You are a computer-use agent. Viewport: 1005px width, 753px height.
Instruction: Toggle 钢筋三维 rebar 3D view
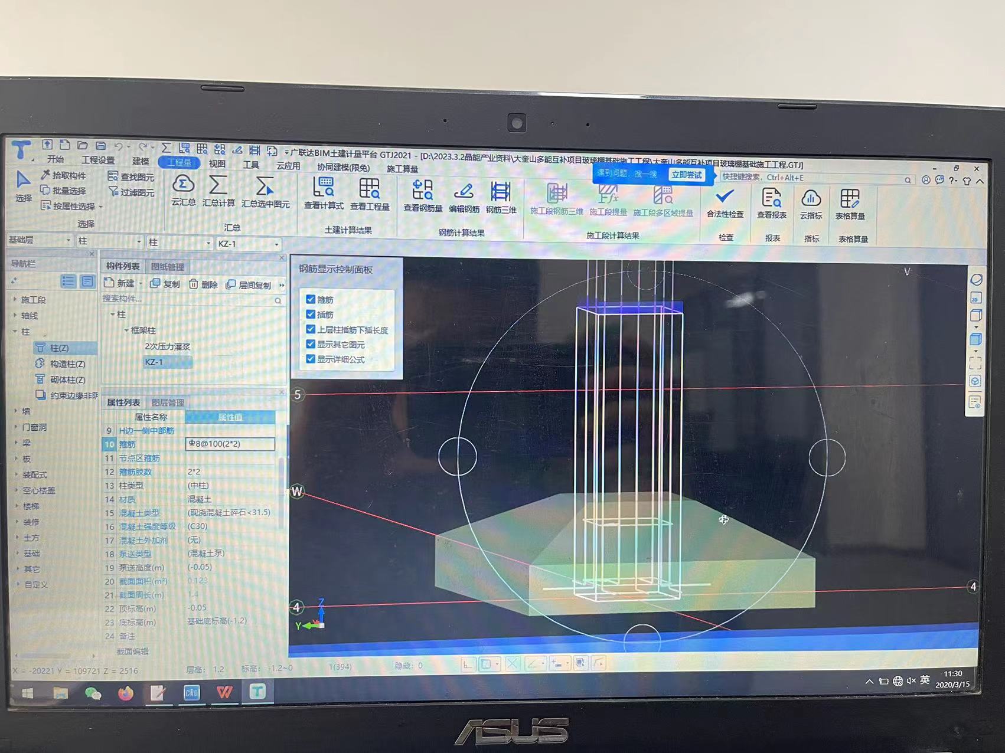(501, 198)
